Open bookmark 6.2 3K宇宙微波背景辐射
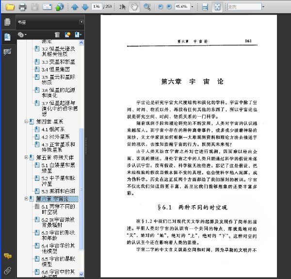The height and width of the screenshot is (279, 291). point(58,222)
